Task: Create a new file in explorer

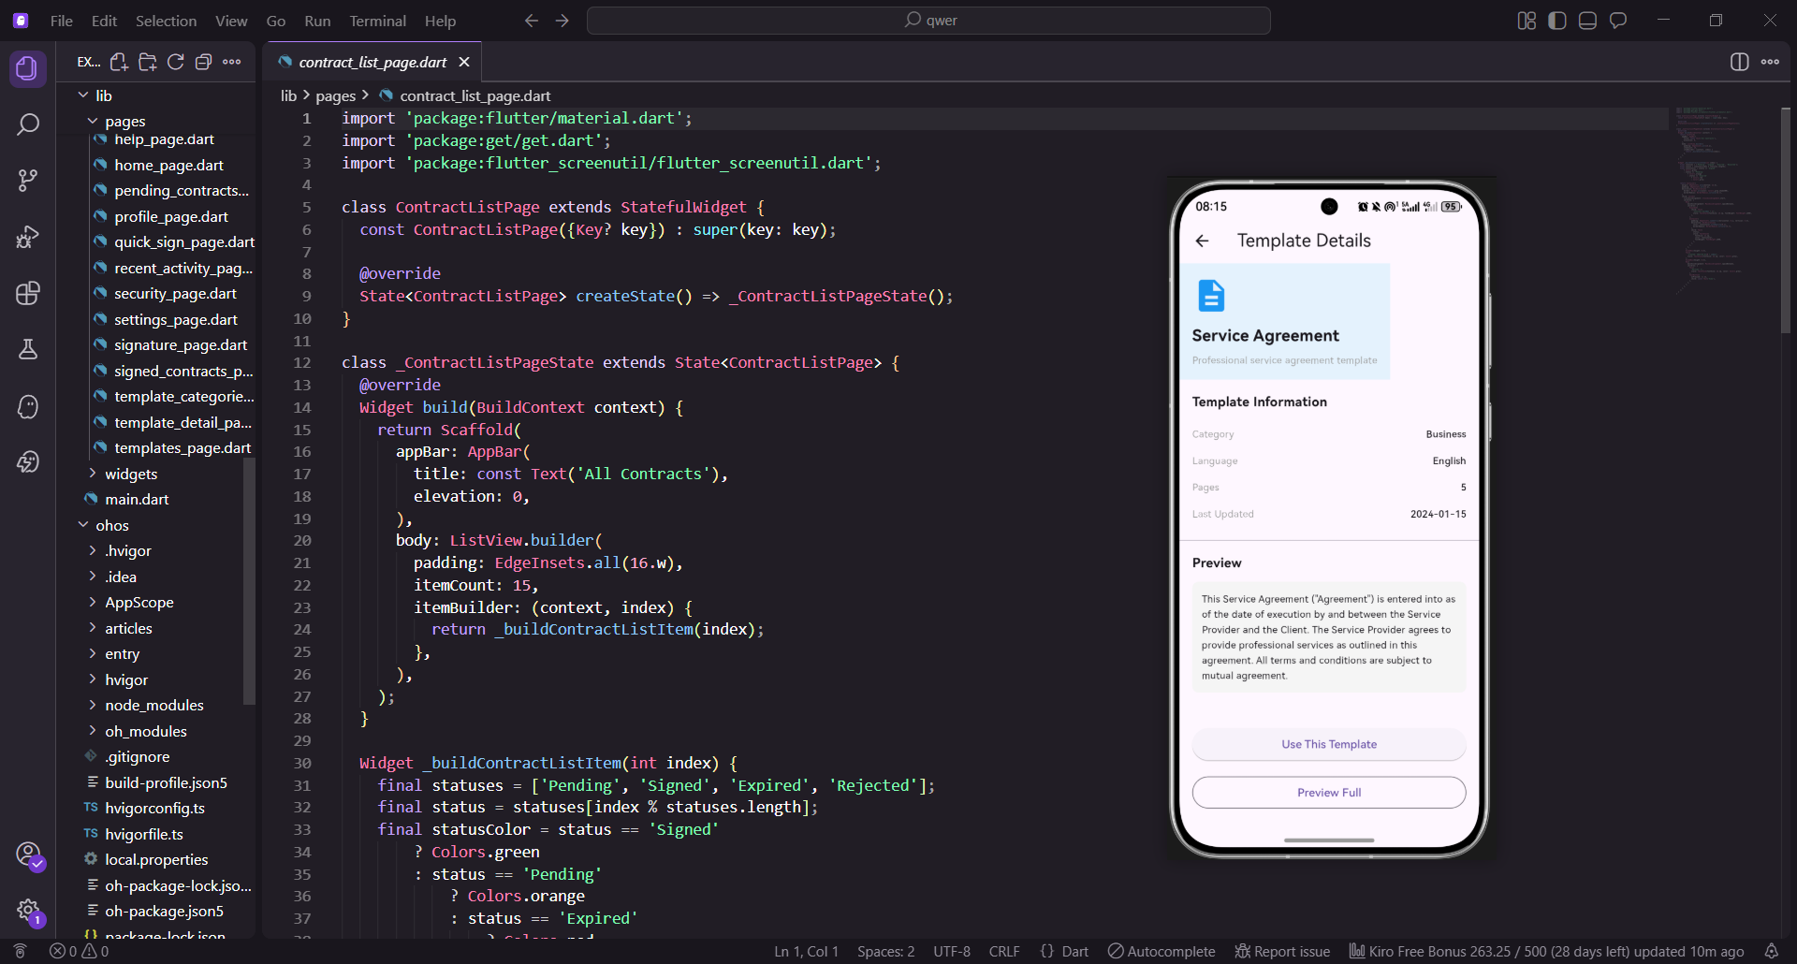Action: click(119, 62)
